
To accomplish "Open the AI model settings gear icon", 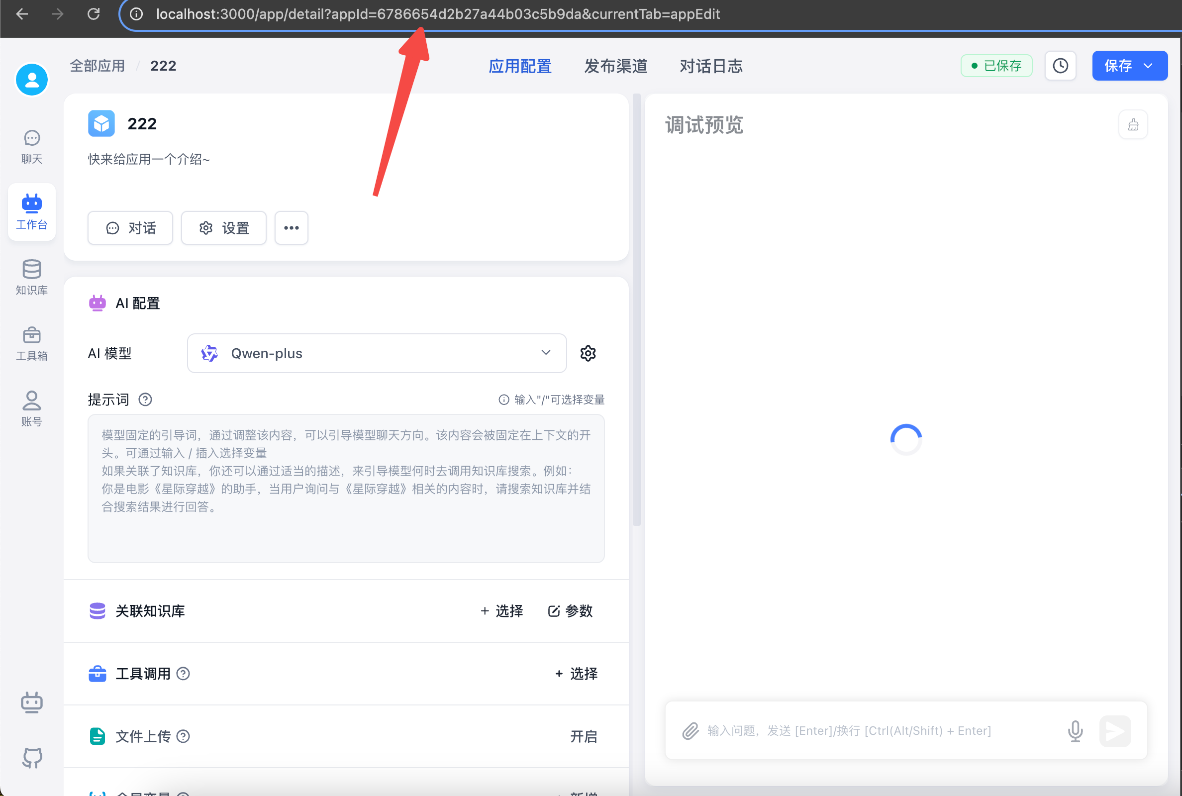I will (x=588, y=353).
